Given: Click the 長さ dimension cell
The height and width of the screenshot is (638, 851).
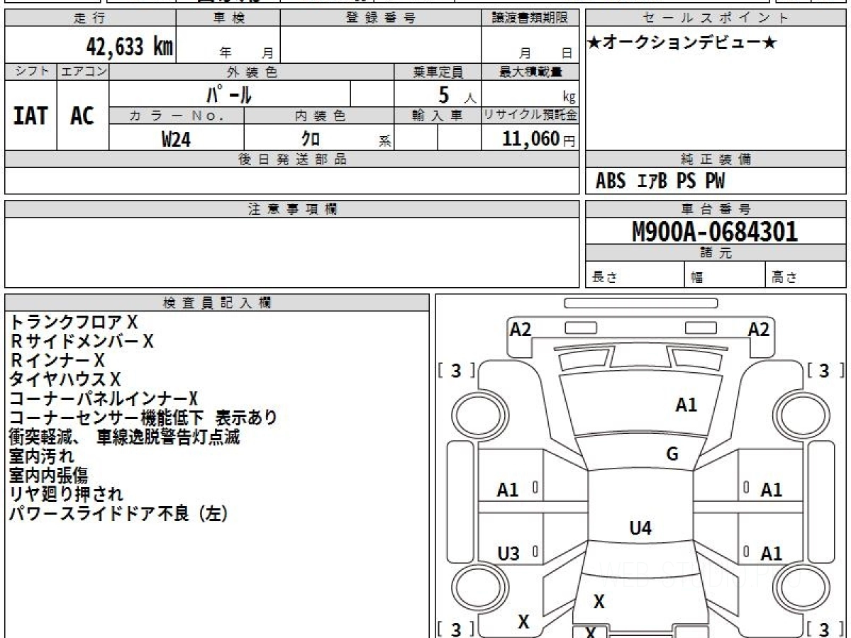Looking at the screenshot, I should pos(635,276).
